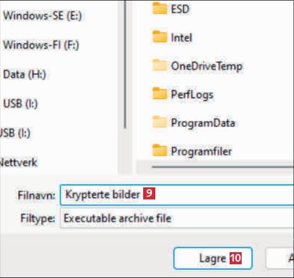Image resolution: width=294 pixels, height=278 pixels.
Task: Select Data (H:) drive in sidebar
Action: (x=25, y=74)
